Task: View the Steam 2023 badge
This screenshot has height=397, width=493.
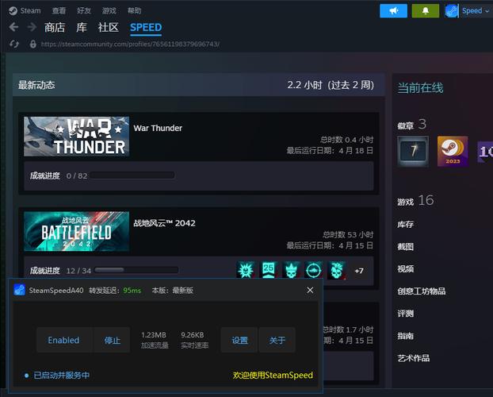Action: click(453, 151)
